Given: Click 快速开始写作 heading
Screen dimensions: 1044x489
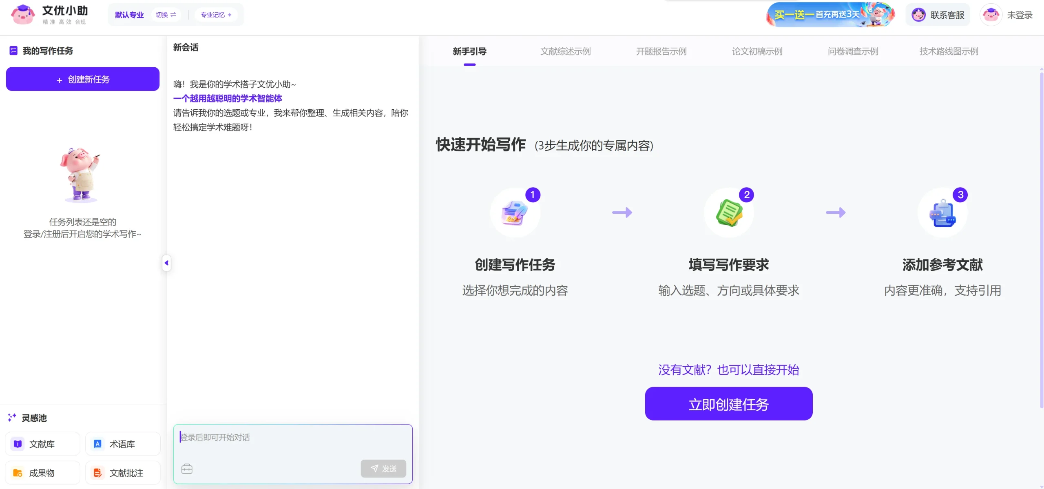Looking at the screenshot, I should tap(481, 145).
